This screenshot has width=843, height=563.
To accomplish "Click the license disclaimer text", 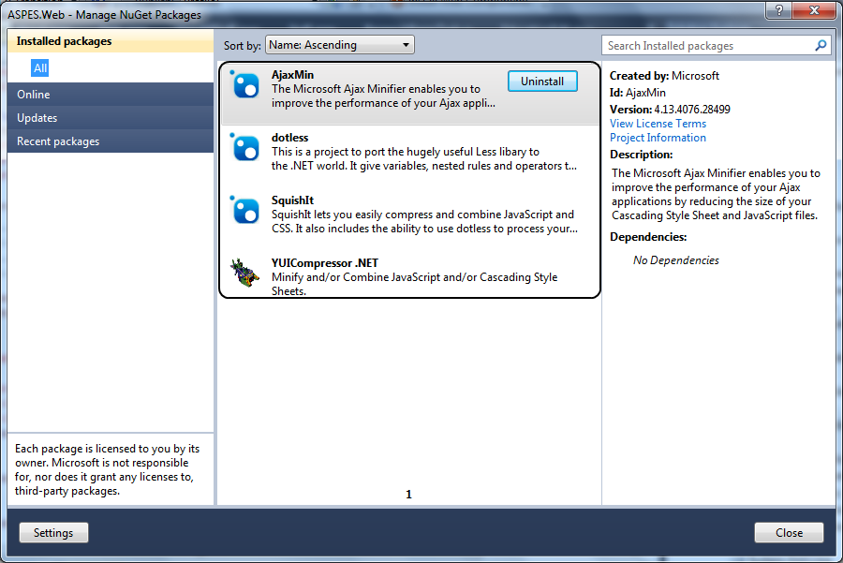I will pos(107,469).
